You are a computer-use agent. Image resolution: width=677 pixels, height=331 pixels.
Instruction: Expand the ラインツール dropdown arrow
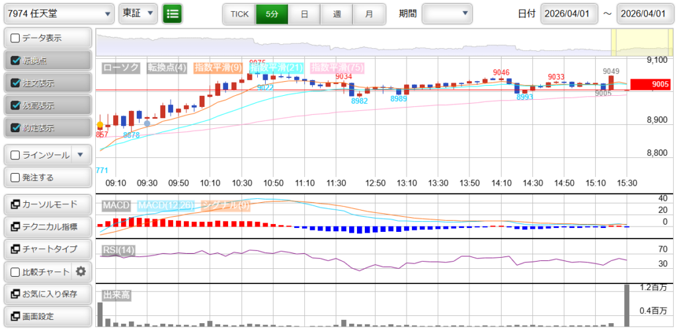point(81,155)
